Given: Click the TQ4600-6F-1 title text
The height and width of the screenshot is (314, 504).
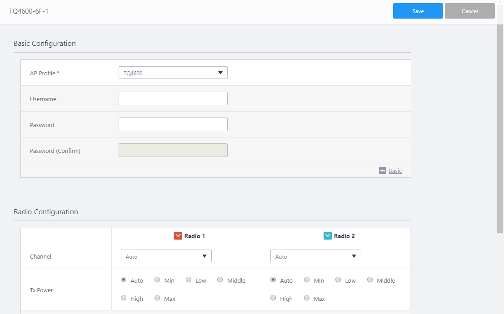Looking at the screenshot, I should point(29,11).
